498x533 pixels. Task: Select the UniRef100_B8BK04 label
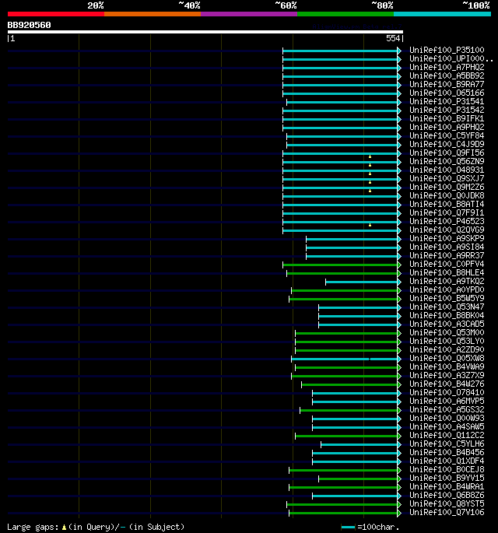[x=447, y=315]
